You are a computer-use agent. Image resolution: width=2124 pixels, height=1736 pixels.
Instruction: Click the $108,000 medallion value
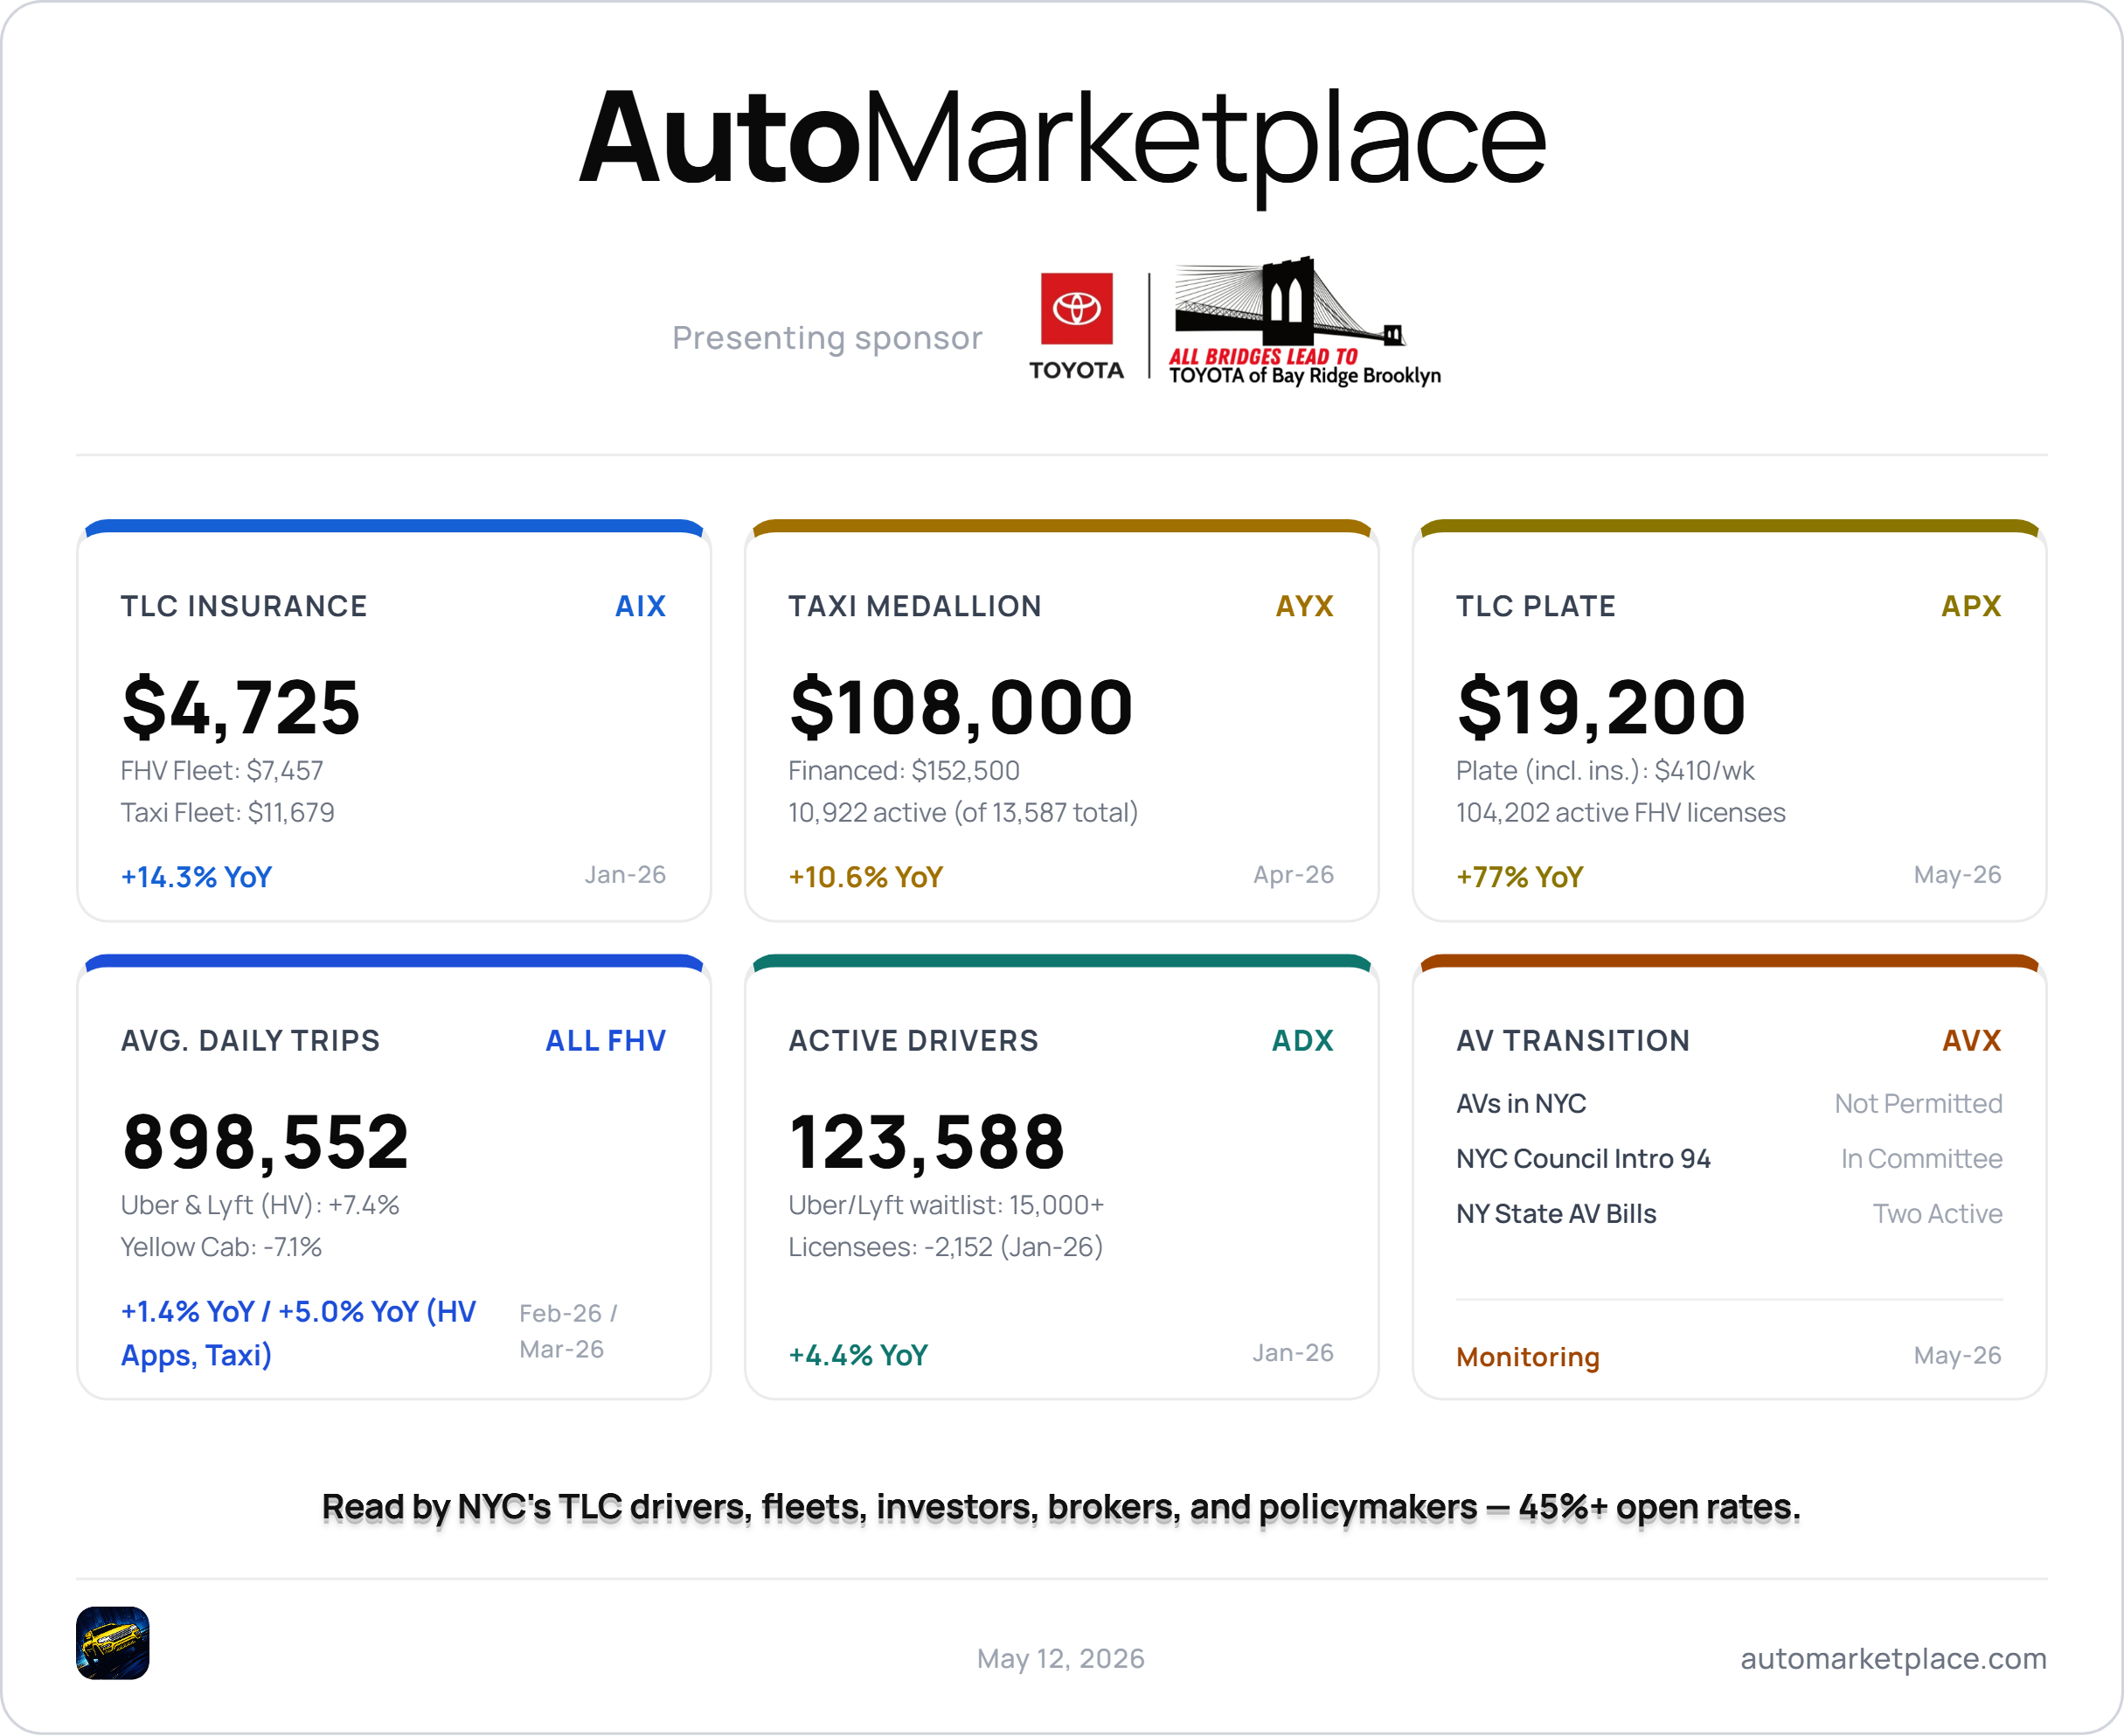point(961,707)
